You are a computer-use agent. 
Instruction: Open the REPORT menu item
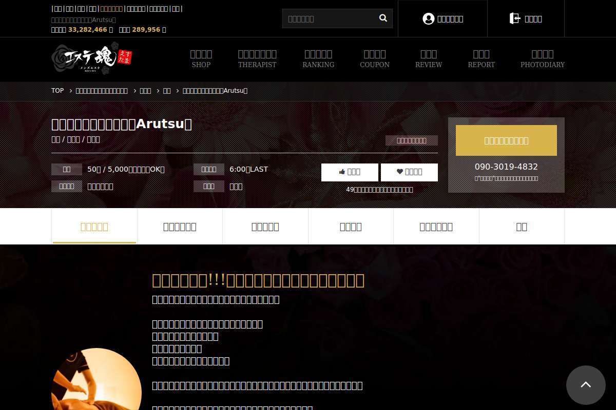pyautogui.click(x=482, y=59)
